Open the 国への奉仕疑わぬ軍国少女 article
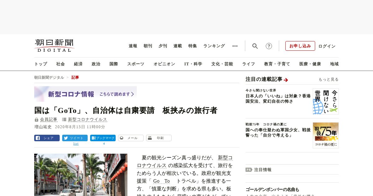 click(x=278, y=133)
